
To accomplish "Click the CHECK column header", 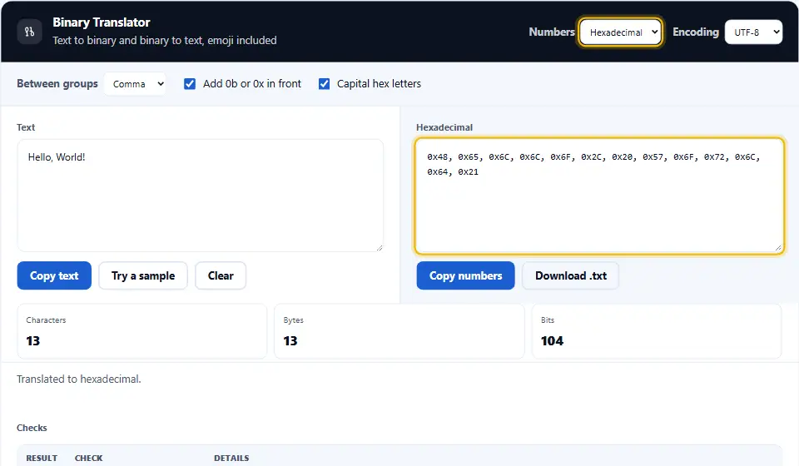I will coord(89,458).
